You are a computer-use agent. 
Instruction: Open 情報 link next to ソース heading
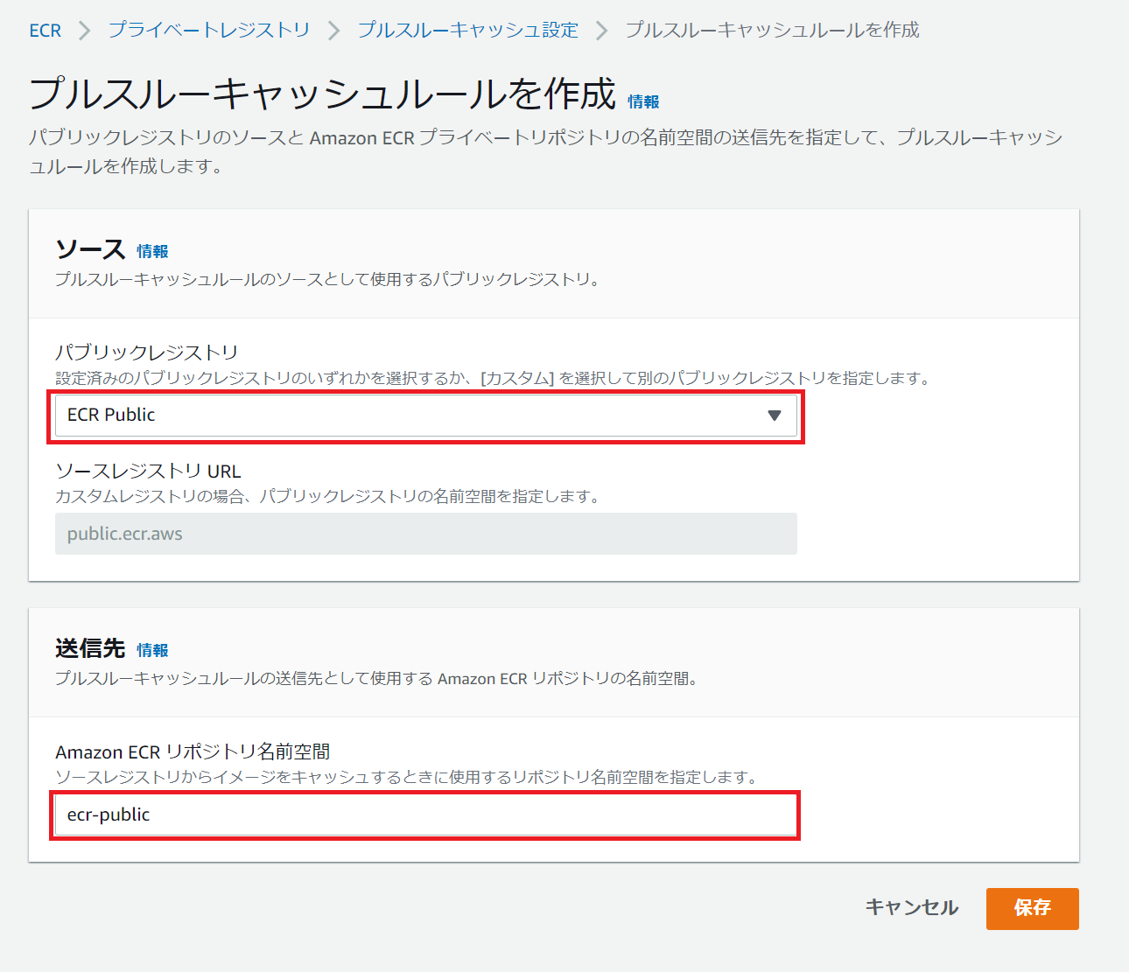click(152, 252)
